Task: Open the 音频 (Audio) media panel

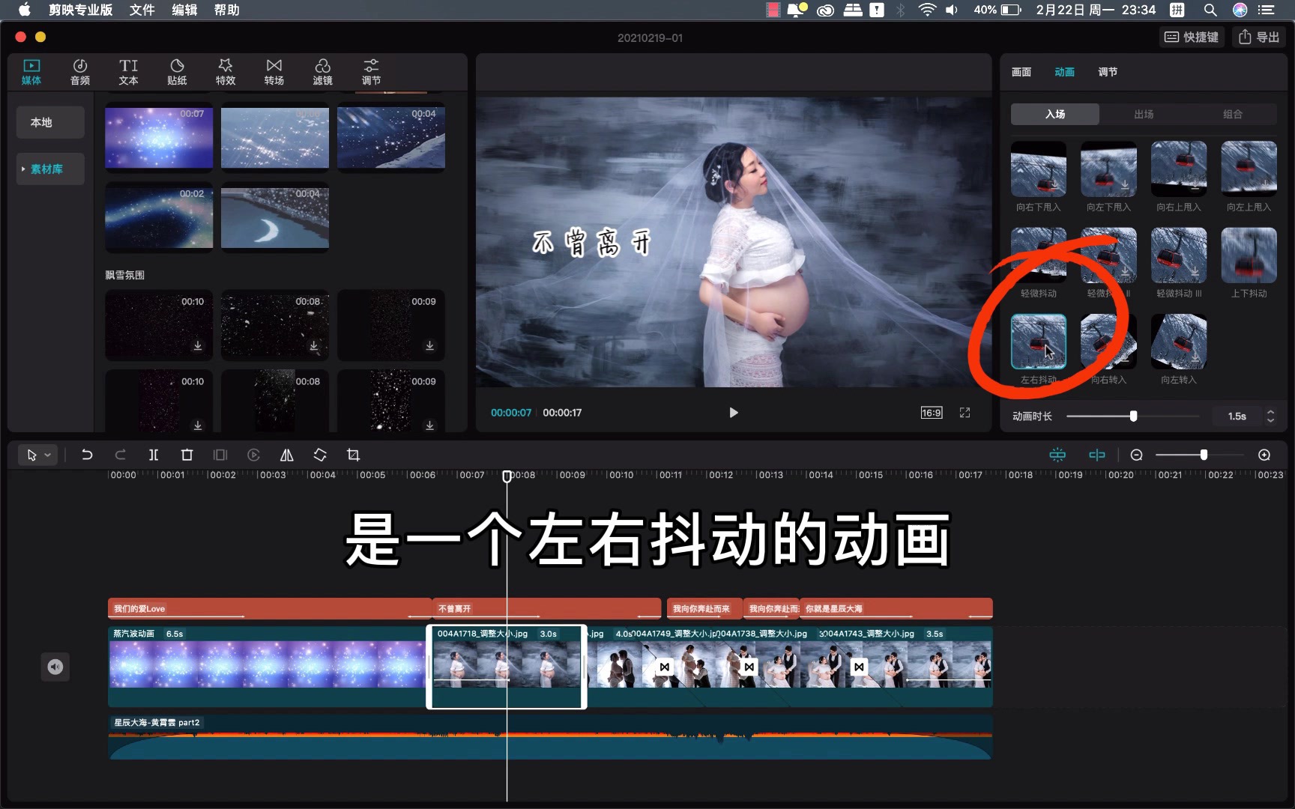Action: (x=80, y=71)
